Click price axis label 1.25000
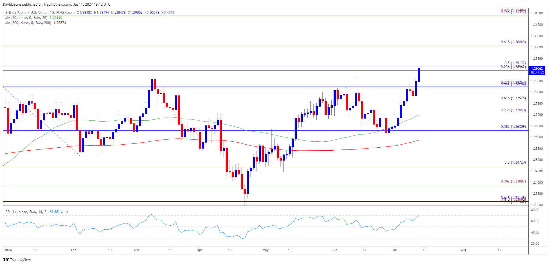 (x=537, y=160)
